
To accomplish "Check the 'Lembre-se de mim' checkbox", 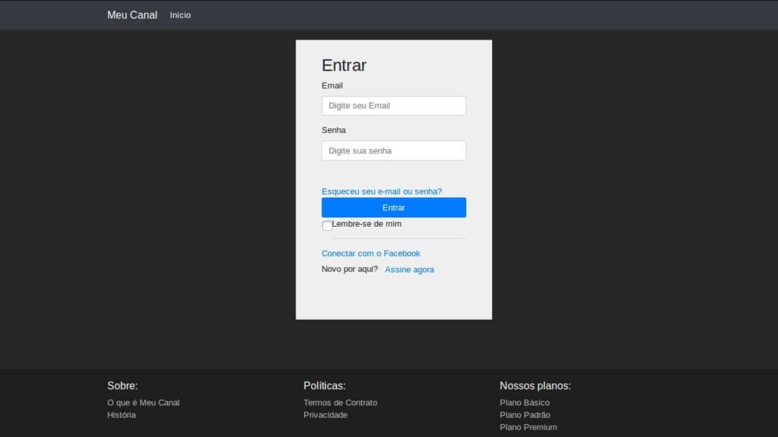I will click(x=327, y=226).
